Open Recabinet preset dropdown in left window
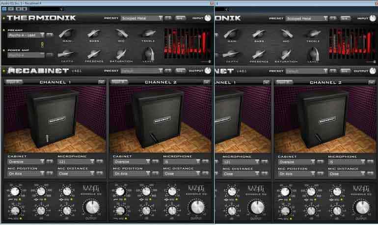This screenshot has height=225, width=378. coord(142,71)
